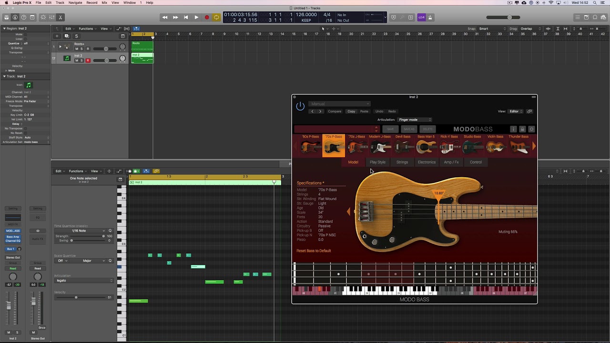Click the Copy button in plugin header
The width and height of the screenshot is (610, 343).
click(x=351, y=111)
